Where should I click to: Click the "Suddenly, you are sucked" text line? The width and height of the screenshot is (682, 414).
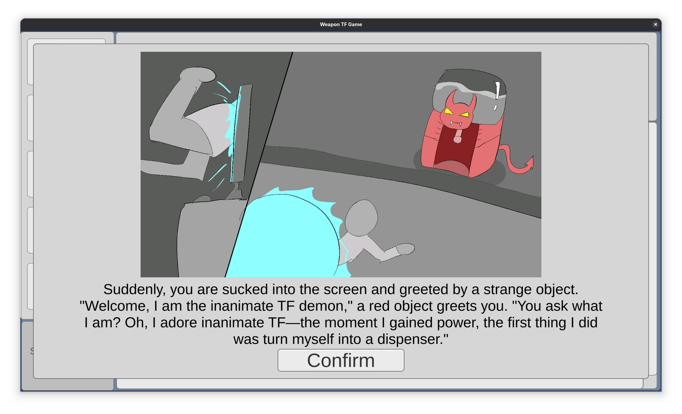click(341, 289)
